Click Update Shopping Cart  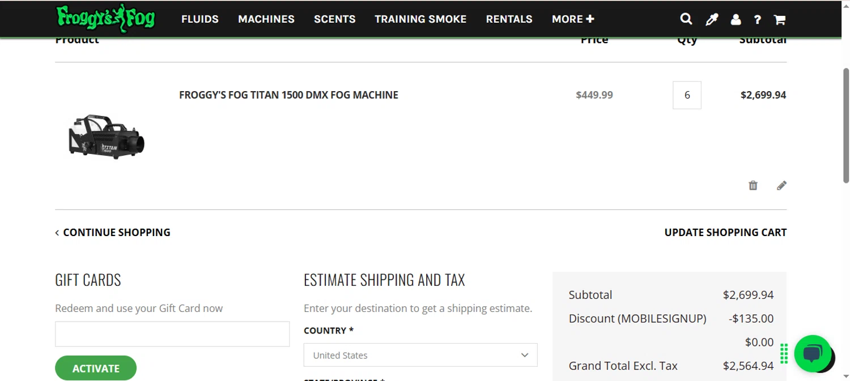coord(725,232)
